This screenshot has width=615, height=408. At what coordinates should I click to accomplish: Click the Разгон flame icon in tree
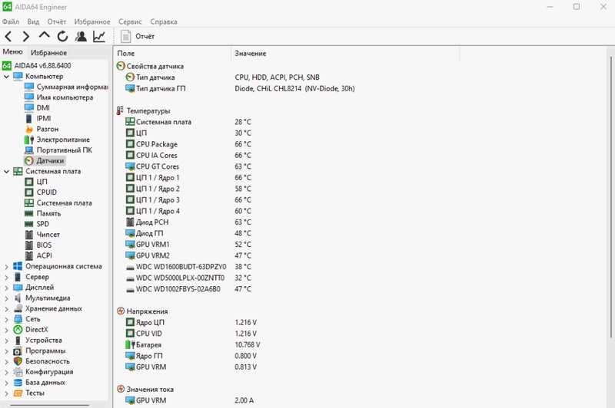coord(29,129)
